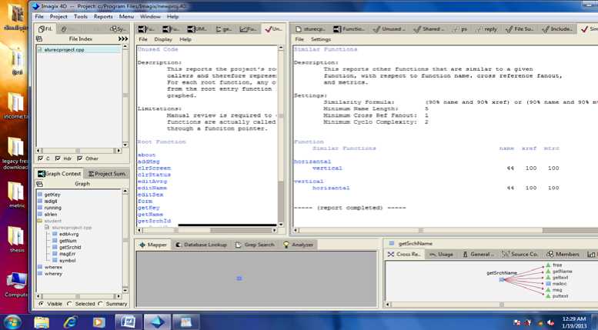Click the Imagix 4D taskbar icon
The width and height of the screenshot is (598, 330).
click(x=158, y=320)
